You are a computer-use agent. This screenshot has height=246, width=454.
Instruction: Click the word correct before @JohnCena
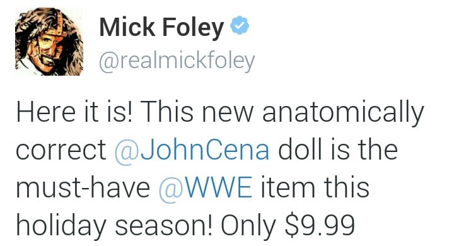coord(61,151)
